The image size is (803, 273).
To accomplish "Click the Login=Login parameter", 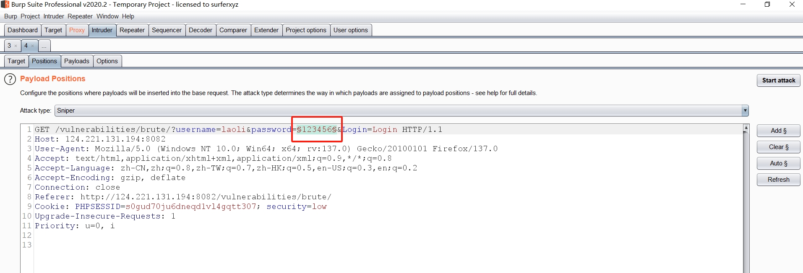I will (x=370, y=129).
